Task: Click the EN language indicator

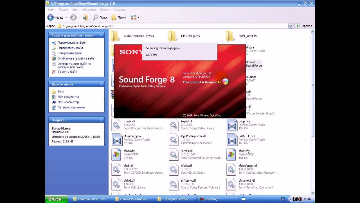Action: (x=282, y=199)
